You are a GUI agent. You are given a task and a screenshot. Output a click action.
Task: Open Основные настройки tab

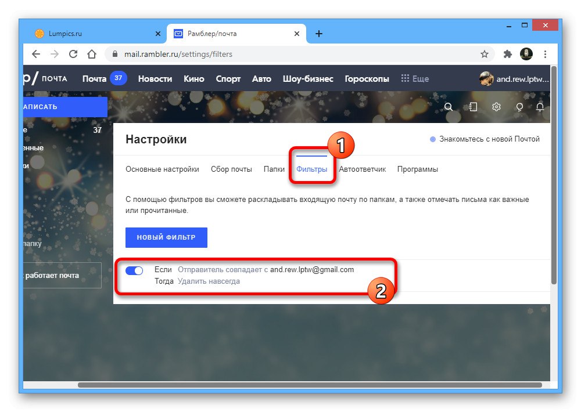click(162, 169)
